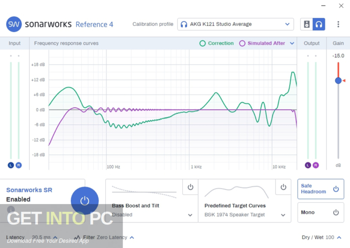Click the target curve preview thumbnail

(237, 192)
